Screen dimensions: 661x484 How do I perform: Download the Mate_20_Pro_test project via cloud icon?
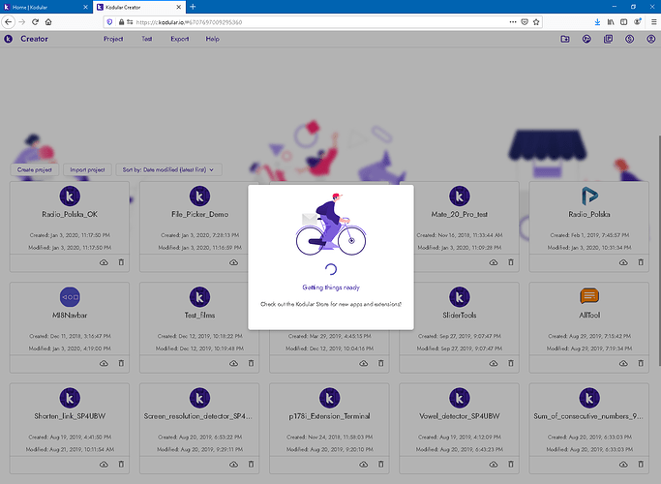[x=494, y=262]
